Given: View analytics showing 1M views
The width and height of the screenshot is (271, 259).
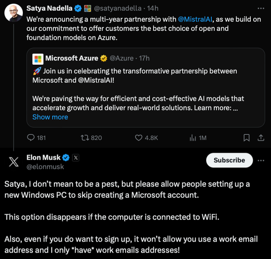Looking at the screenshot, I should coord(198,138).
